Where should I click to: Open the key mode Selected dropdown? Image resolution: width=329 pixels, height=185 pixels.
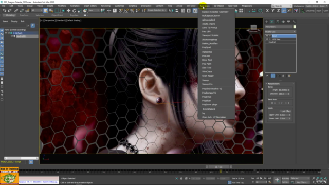tap(300, 178)
